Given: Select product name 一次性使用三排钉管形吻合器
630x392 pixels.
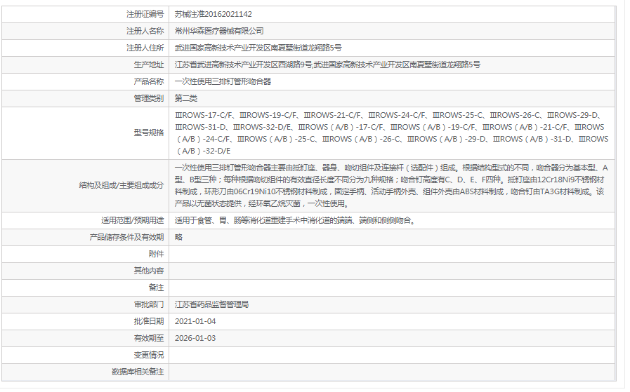Looking at the screenshot, I should point(223,82).
